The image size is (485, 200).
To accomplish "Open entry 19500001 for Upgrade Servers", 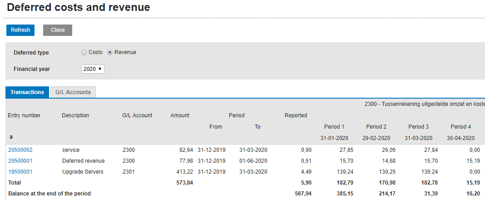I will click(x=20, y=172).
